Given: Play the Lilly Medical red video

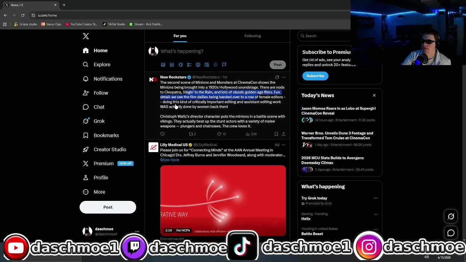Looking at the screenshot, I should pyautogui.click(x=223, y=201).
